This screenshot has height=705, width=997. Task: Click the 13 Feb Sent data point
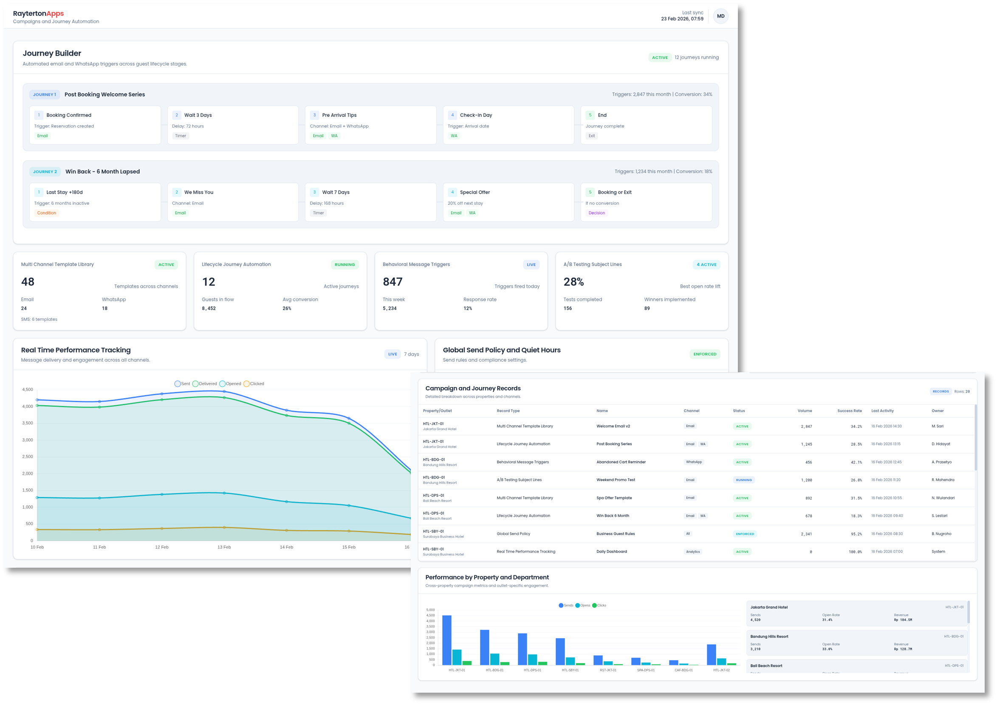coord(224,391)
